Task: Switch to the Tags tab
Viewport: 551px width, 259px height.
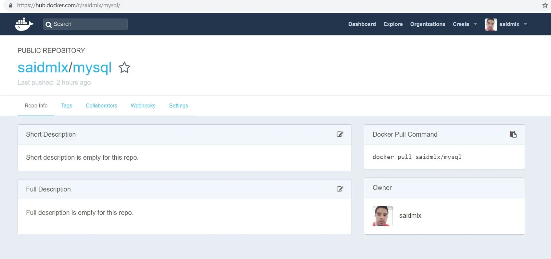Action: click(x=67, y=105)
